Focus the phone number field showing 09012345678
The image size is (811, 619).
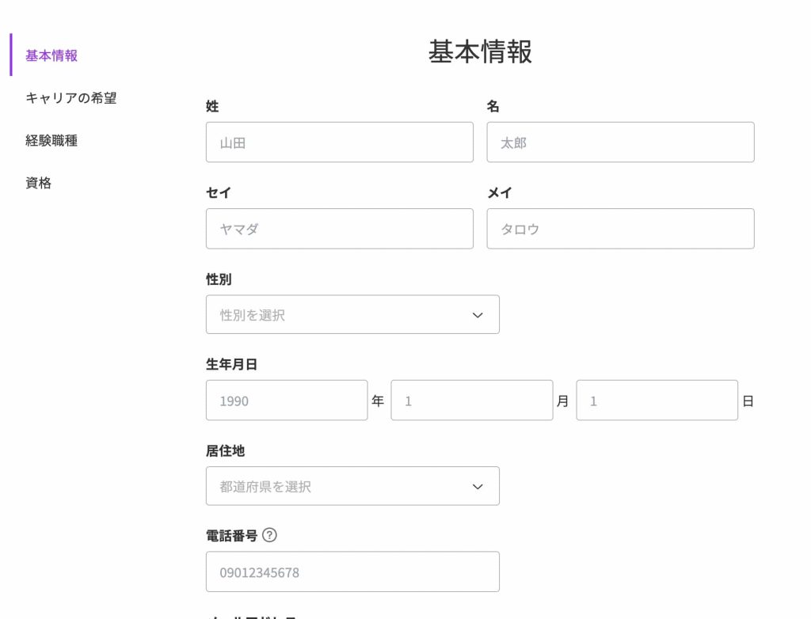point(352,572)
